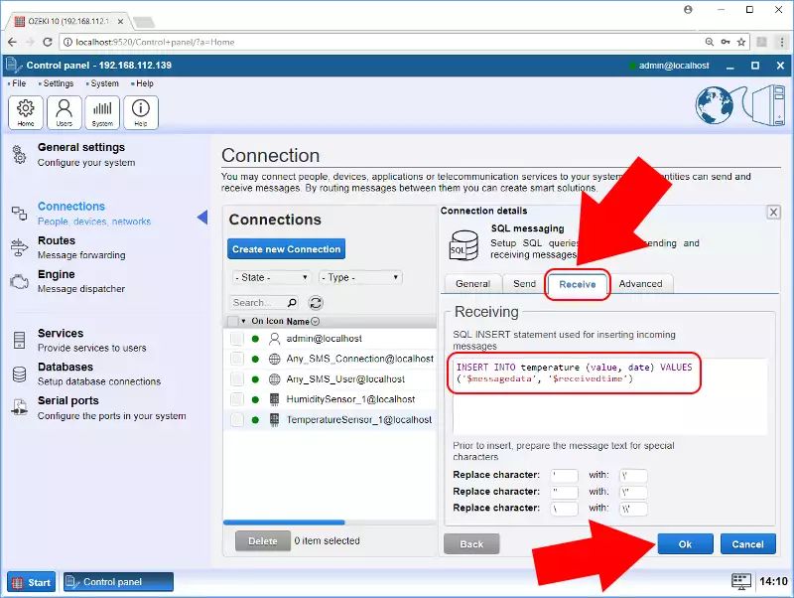Viewport: 794px width, 598px height.
Task: Open the Help toolbar icon
Action: click(140, 112)
